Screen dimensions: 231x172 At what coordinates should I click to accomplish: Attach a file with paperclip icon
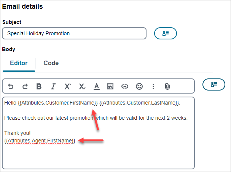(167, 86)
